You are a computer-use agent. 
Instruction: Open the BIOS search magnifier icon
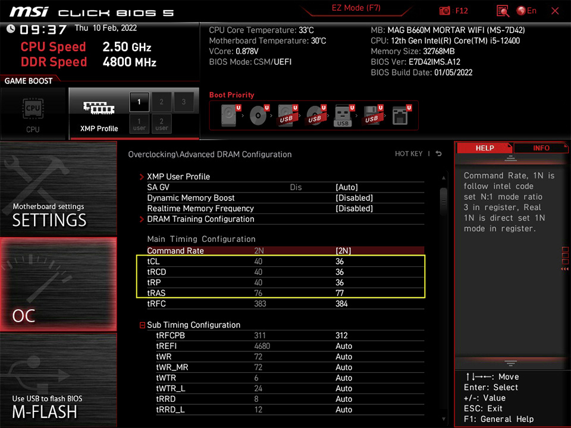(503, 11)
